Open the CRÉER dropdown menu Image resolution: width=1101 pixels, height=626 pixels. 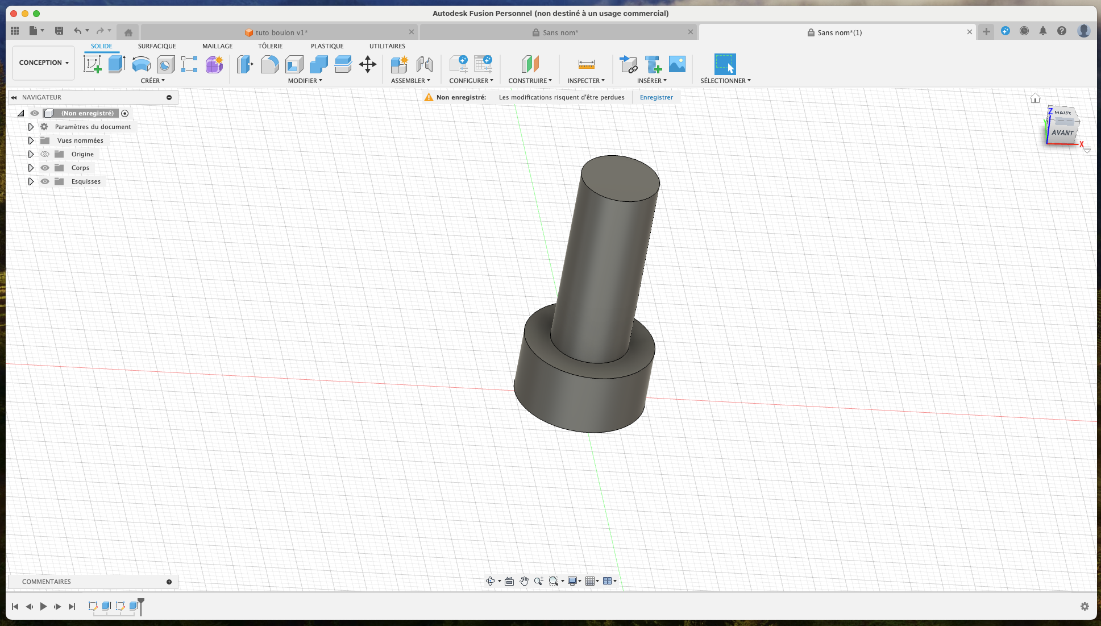(x=153, y=81)
